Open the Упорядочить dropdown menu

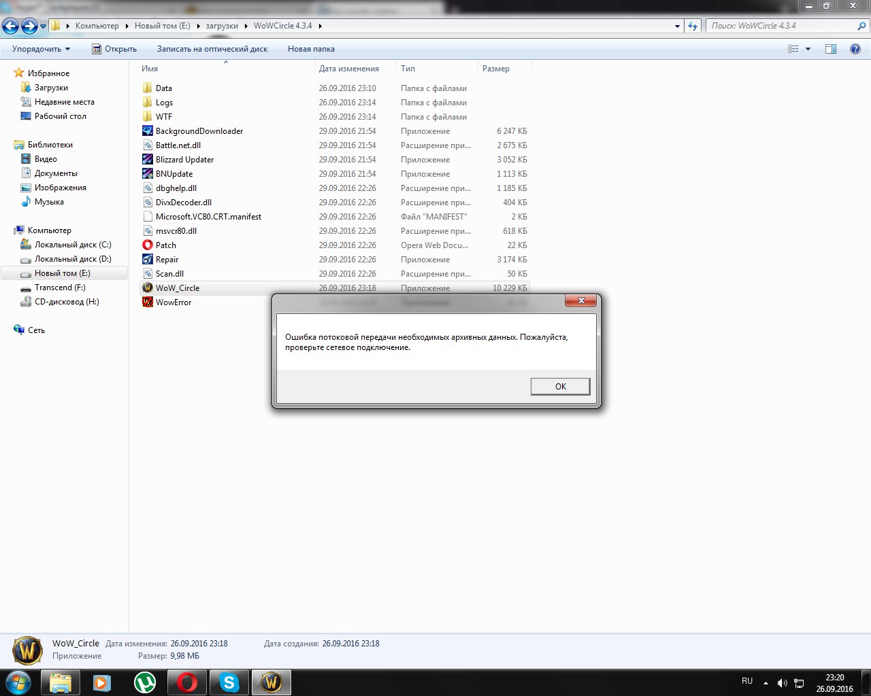click(41, 49)
